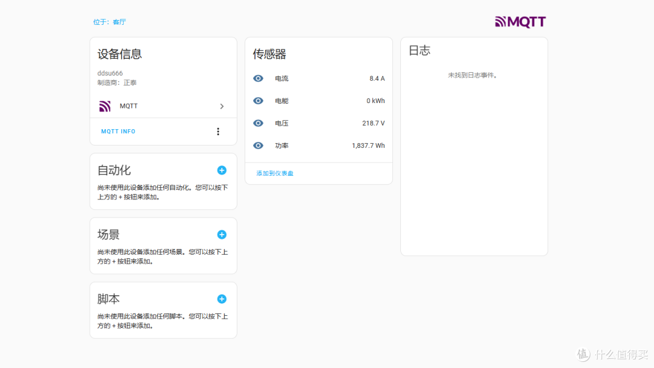The width and height of the screenshot is (654, 368).
Task: Click the eye icon for 电流 sensor
Action: point(258,79)
